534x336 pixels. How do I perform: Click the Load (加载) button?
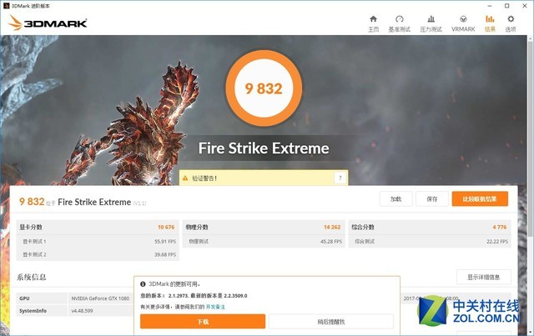pos(395,198)
